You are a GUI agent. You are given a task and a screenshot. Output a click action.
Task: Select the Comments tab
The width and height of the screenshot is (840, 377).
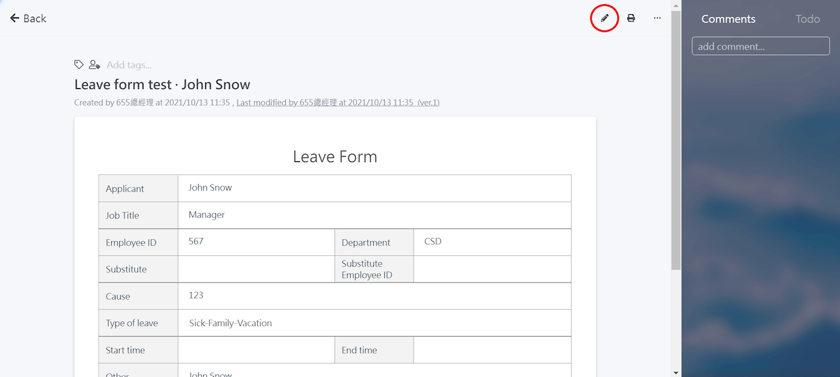(728, 19)
